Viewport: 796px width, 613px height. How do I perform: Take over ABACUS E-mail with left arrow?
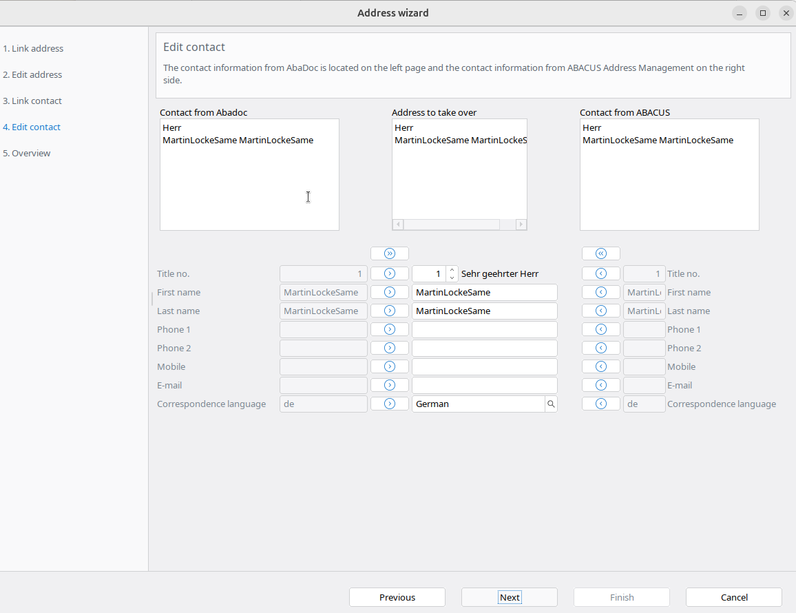pyautogui.click(x=600, y=386)
